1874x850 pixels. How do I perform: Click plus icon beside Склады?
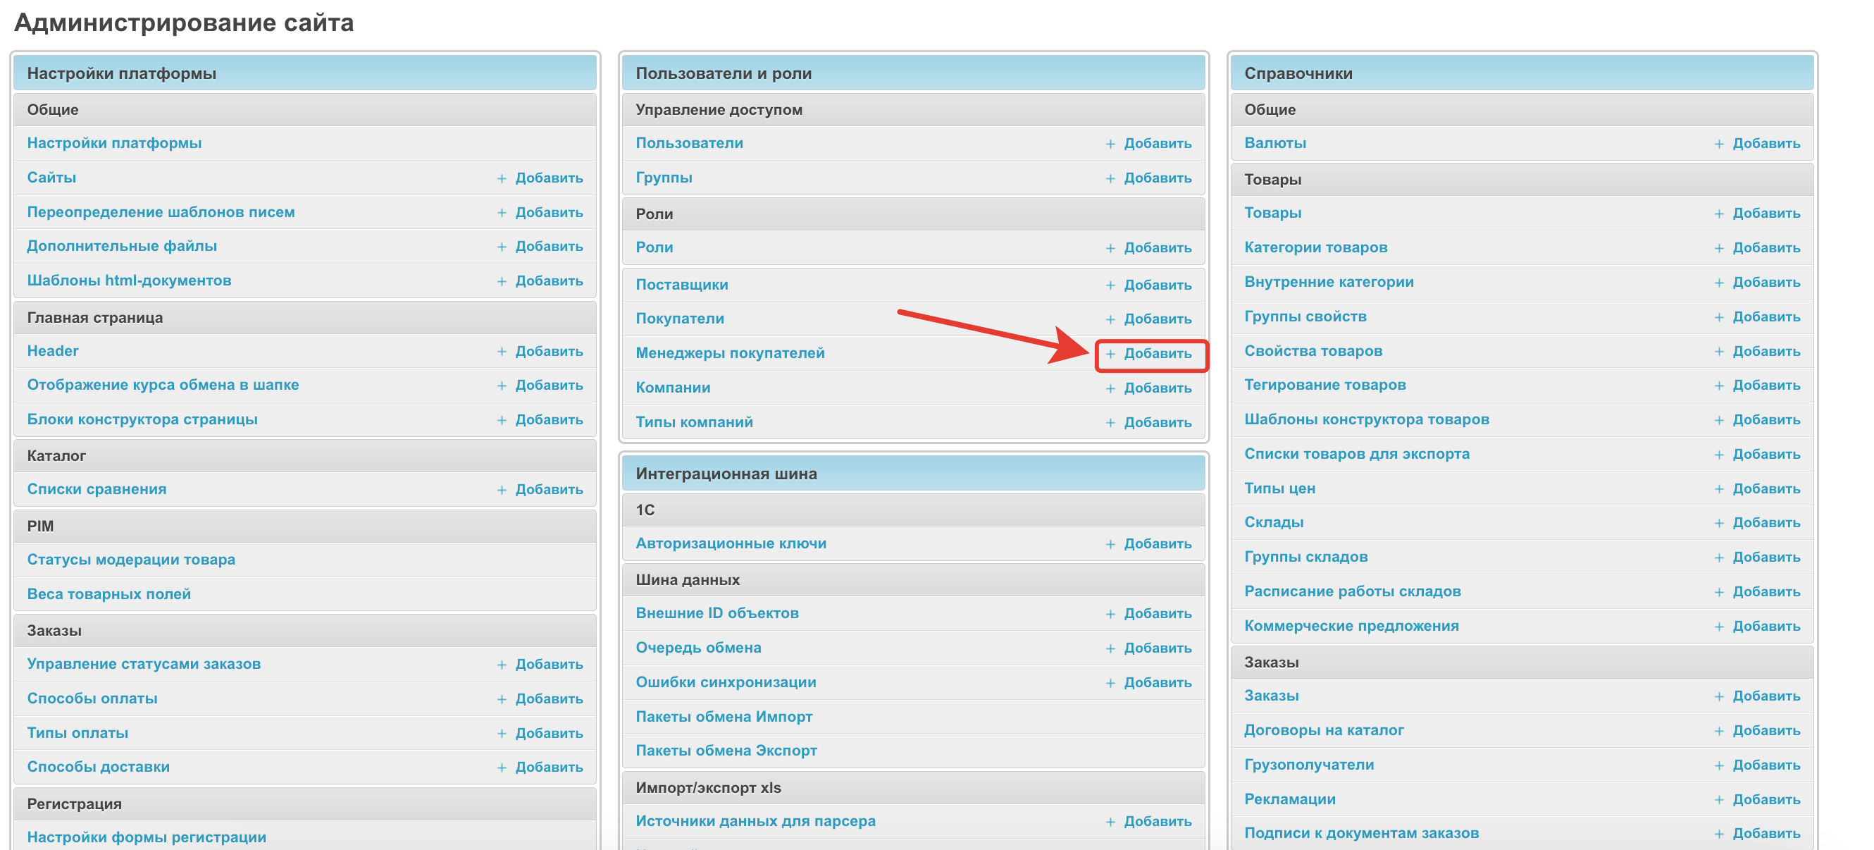pyautogui.click(x=1718, y=523)
